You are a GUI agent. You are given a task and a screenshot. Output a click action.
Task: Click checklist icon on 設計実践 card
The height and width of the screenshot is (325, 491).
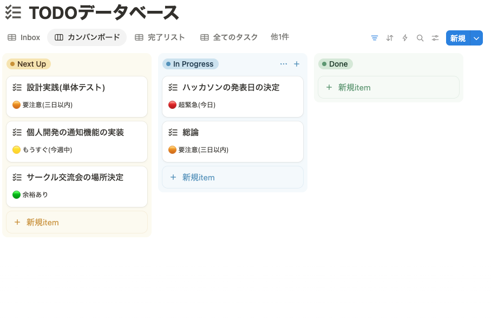click(17, 87)
